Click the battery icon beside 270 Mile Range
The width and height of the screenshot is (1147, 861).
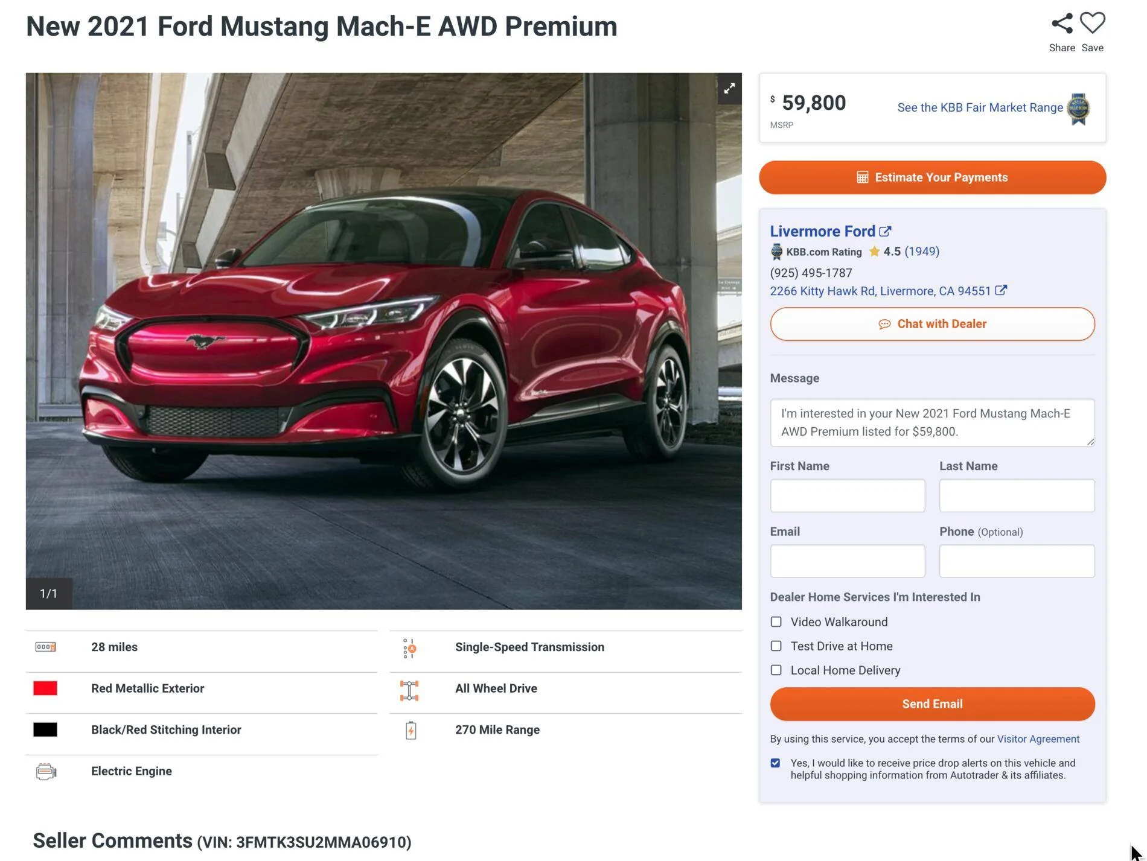411,730
